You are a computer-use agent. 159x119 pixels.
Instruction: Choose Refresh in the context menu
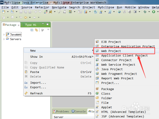59,93
